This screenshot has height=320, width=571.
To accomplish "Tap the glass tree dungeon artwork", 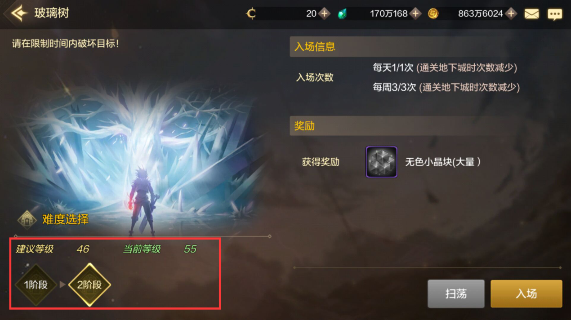I will 139,153.
